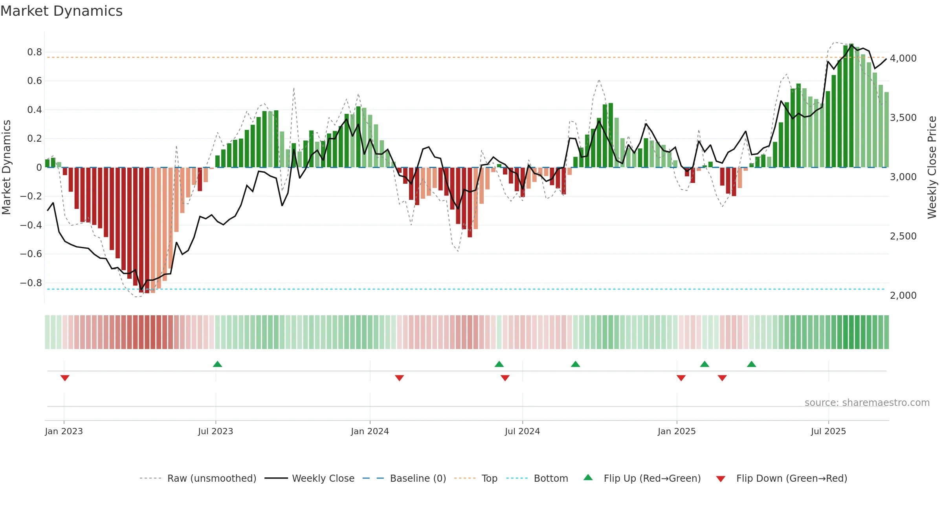This screenshot has height=530, width=943.
Task: Click the vertical Market Dynamics axis title
Action: [6, 167]
